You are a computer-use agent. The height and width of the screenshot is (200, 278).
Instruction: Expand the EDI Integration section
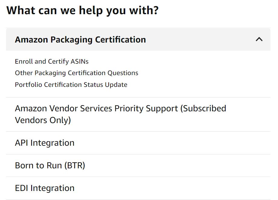click(x=44, y=188)
